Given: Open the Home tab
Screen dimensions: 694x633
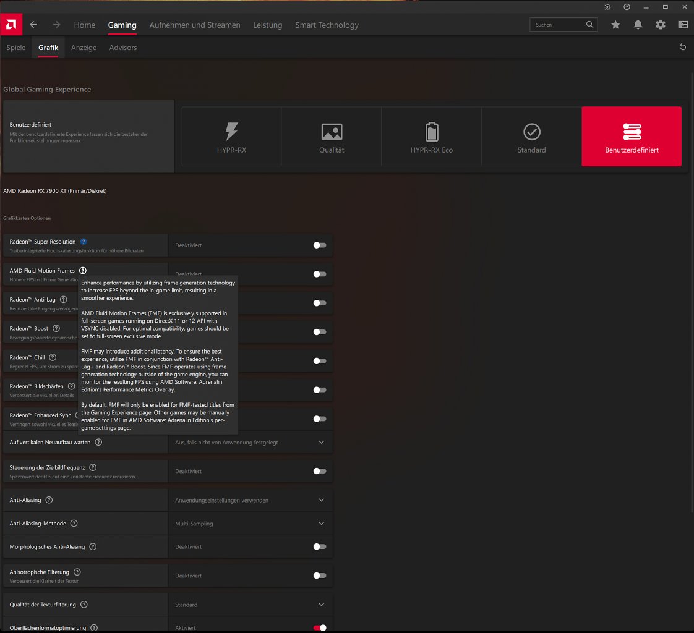Looking at the screenshot, I should pyautogui.click(x=85, y=25).
